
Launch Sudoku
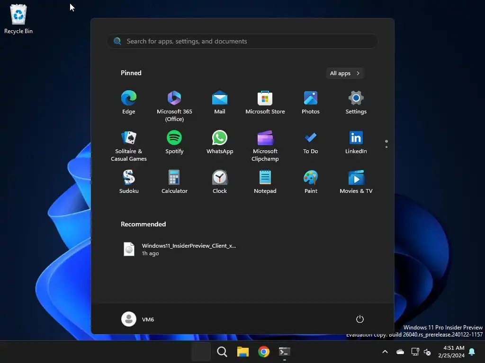pyautogui.click(x=129, y=182)
